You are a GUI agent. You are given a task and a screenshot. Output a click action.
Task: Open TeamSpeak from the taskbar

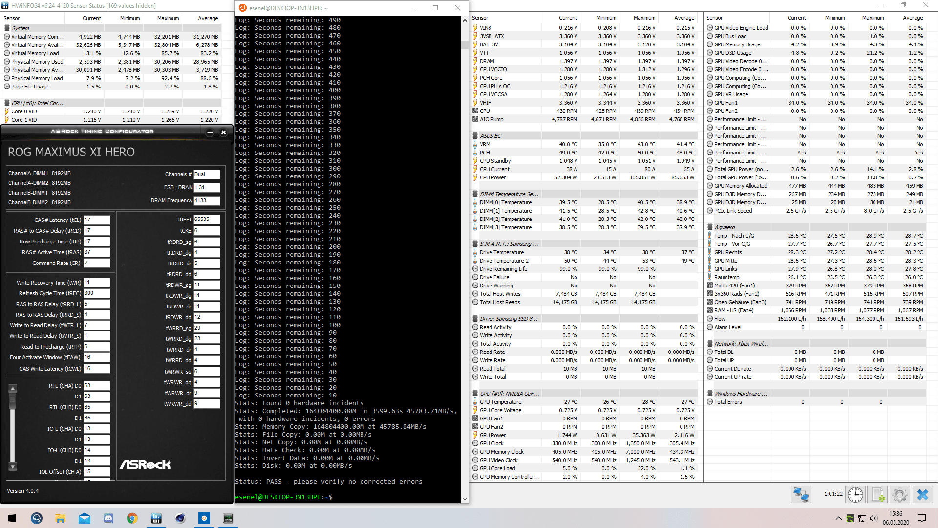pos(37,518)
